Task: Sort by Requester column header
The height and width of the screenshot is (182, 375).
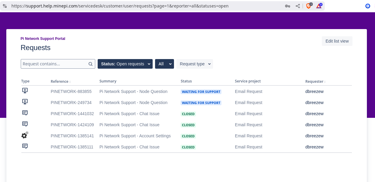Action: [x=316, y=82]
